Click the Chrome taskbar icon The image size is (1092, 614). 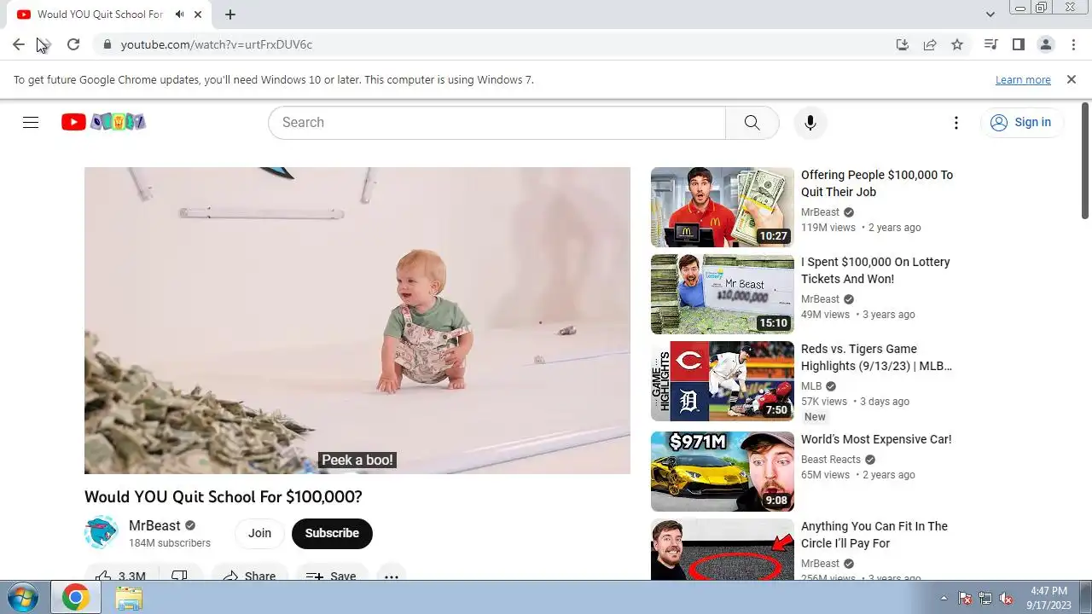coord(75,598)
